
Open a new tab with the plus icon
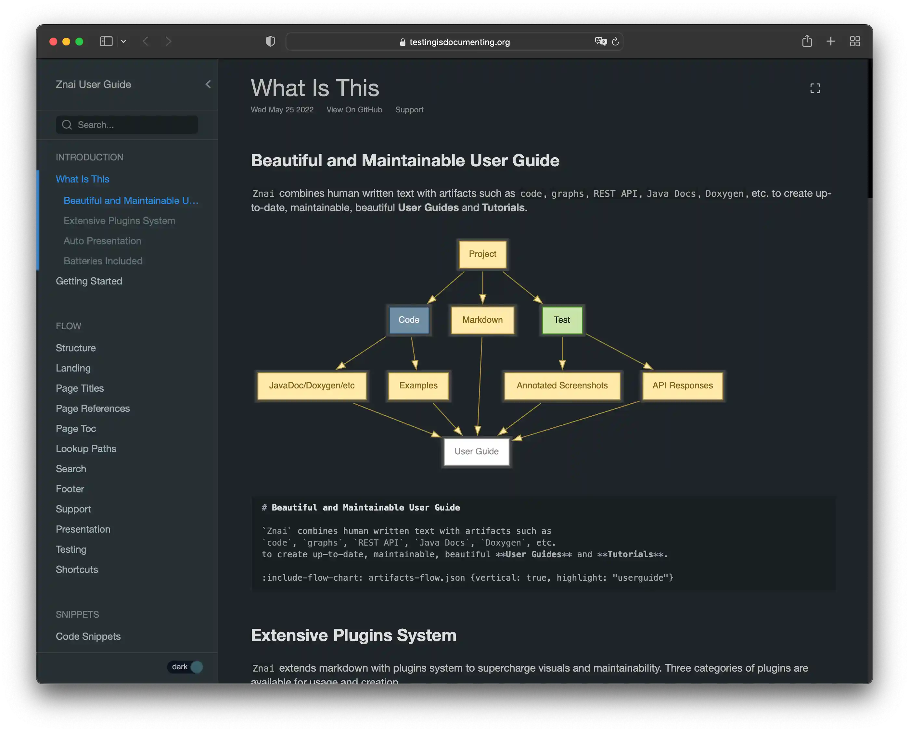point(831,41)
